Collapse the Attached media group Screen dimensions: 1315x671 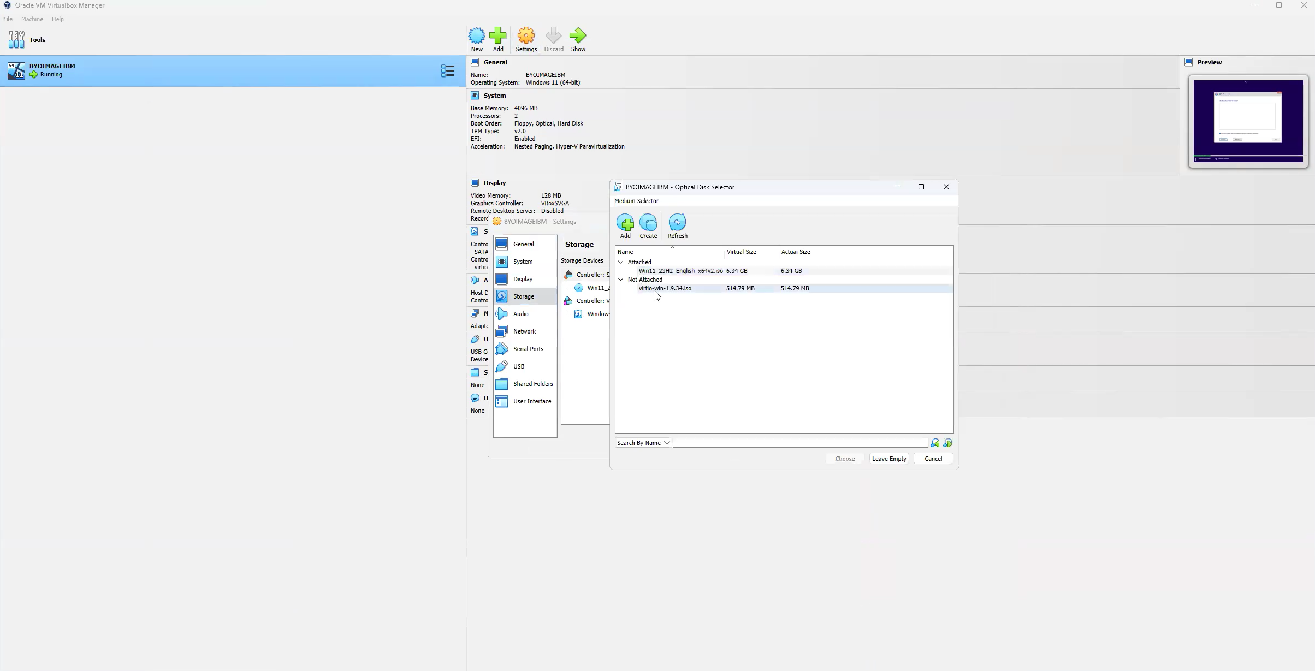pyautogui.click(x=621, y=262)
